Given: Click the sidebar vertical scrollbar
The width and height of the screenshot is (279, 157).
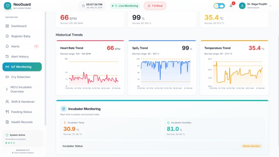Looking at the screenshot, I should point(45,69).
